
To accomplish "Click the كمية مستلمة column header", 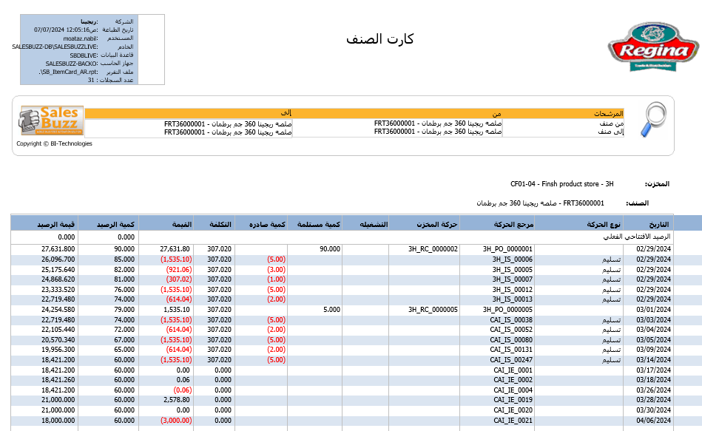I will [318, 224].
